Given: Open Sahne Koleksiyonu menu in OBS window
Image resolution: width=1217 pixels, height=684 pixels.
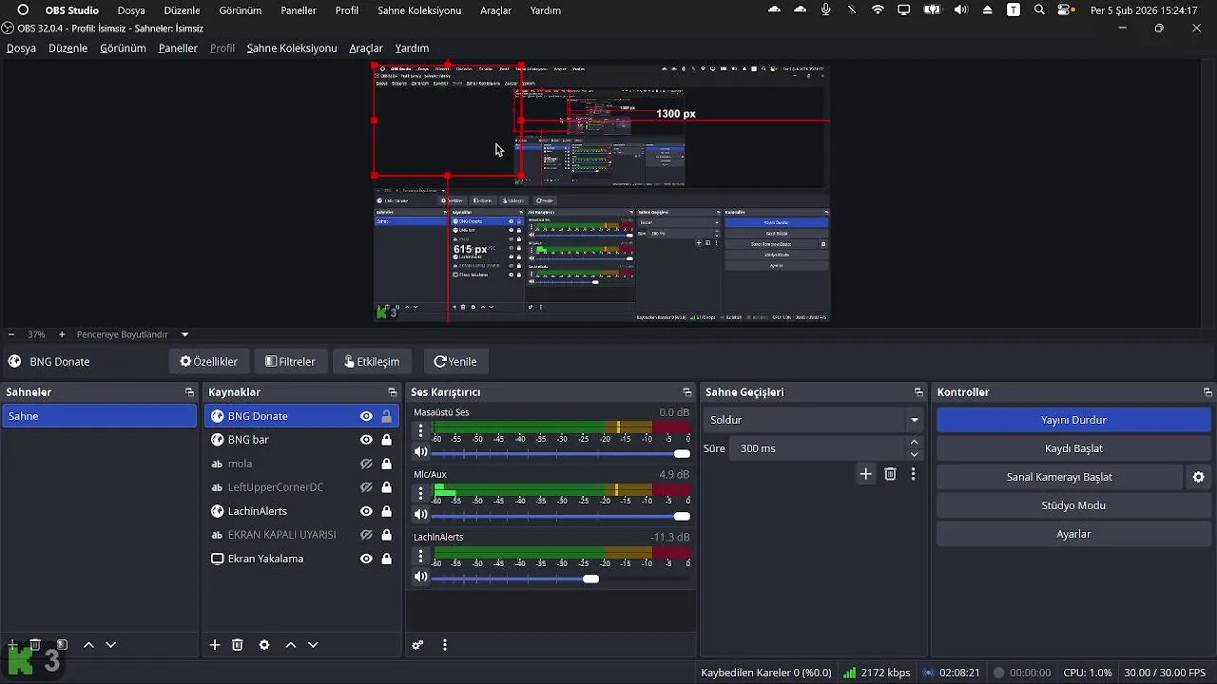Looking at the screenshot, I should (292, 48).
